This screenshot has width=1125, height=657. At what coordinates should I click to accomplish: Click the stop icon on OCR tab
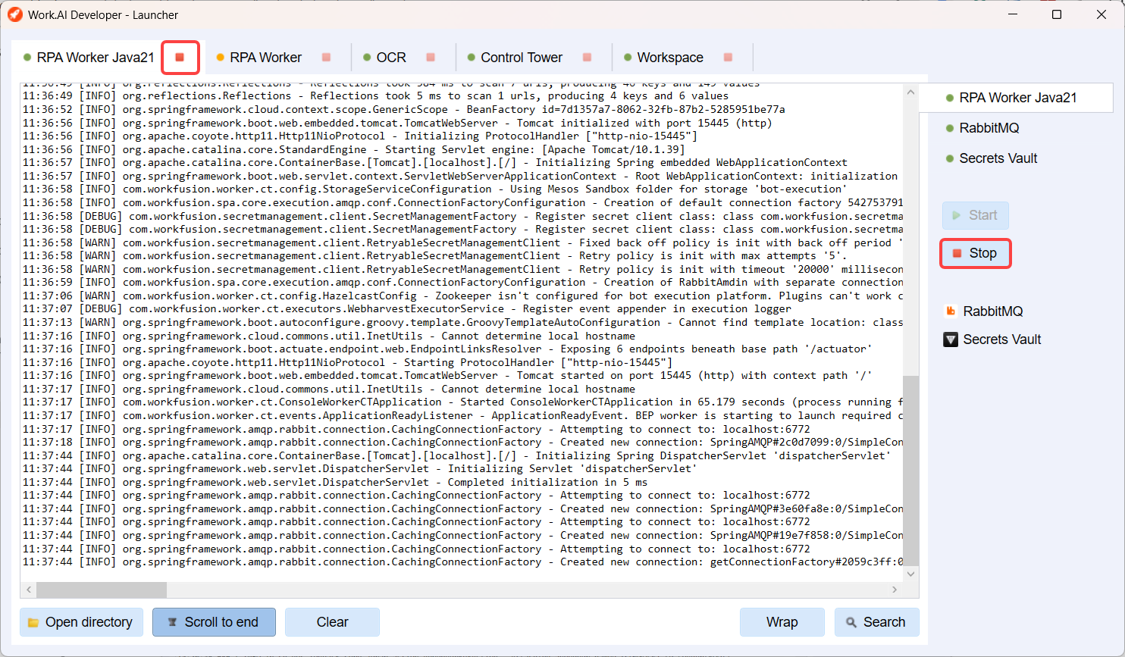[x=431, y=58]
